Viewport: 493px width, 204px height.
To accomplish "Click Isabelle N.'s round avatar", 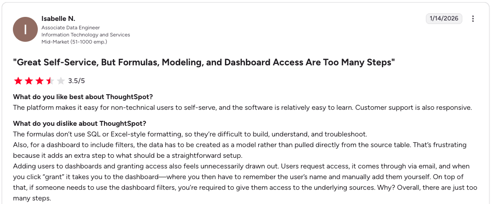I will pyautogui.click(x=25, y=29).
